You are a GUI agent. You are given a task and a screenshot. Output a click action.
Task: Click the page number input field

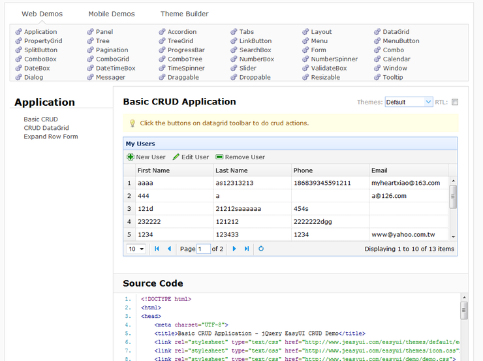click(203, 249)
